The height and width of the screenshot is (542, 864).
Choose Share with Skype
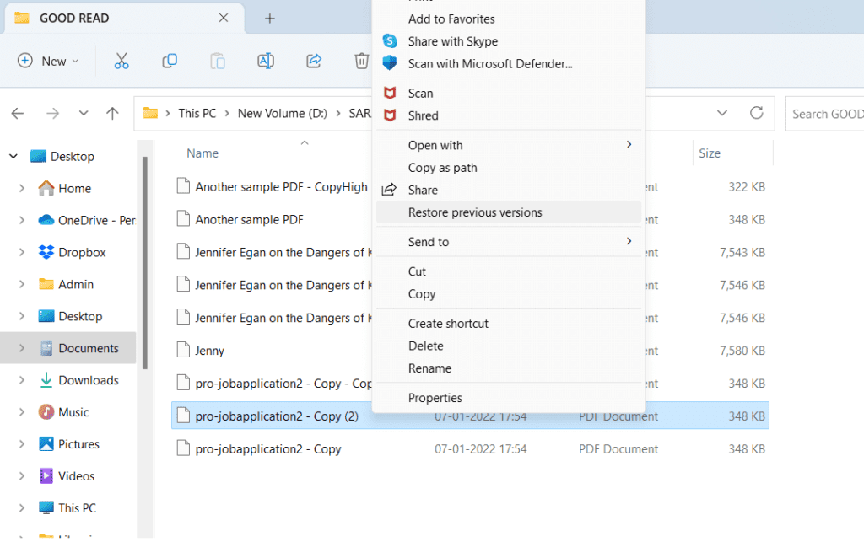(x=509, y=41)
